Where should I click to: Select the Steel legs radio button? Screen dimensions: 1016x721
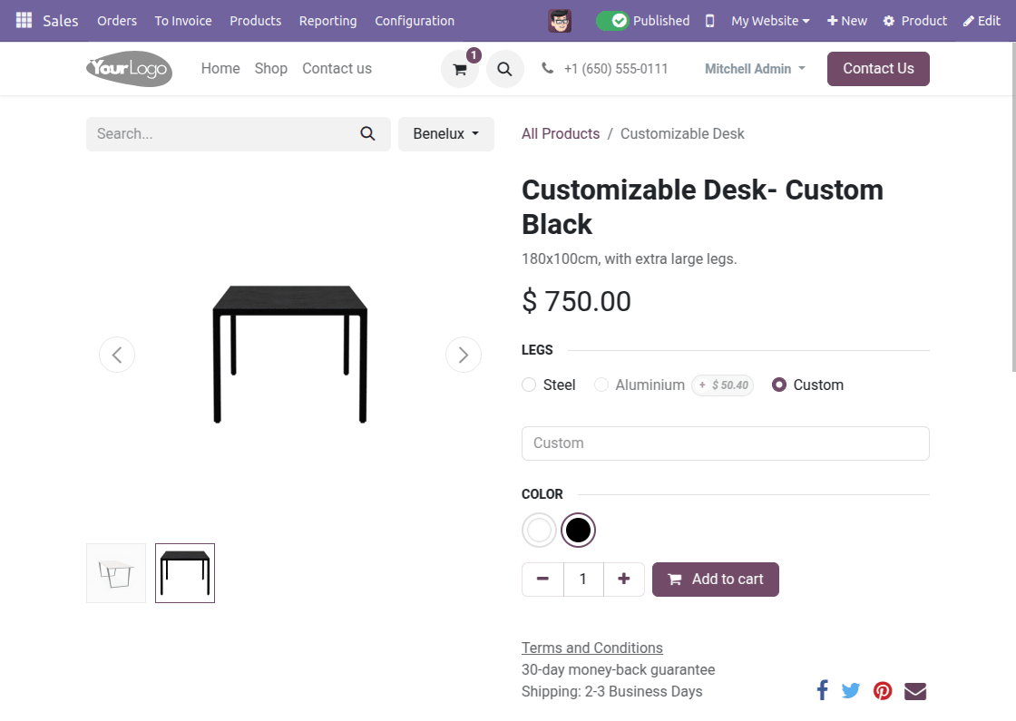coord(528,385)
